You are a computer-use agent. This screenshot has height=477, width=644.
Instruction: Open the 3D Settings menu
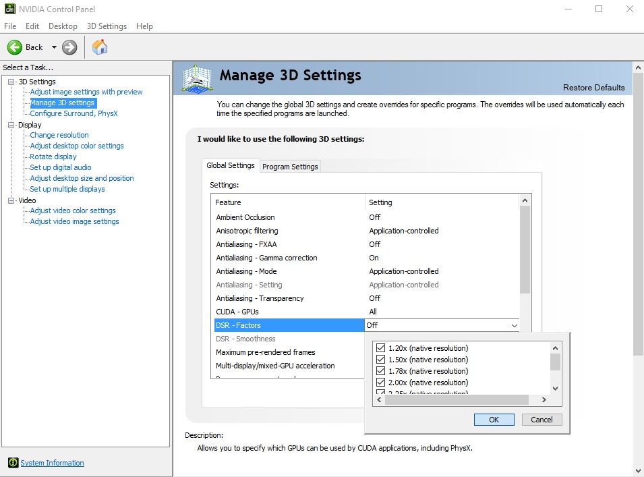click(x=107, y=26)
